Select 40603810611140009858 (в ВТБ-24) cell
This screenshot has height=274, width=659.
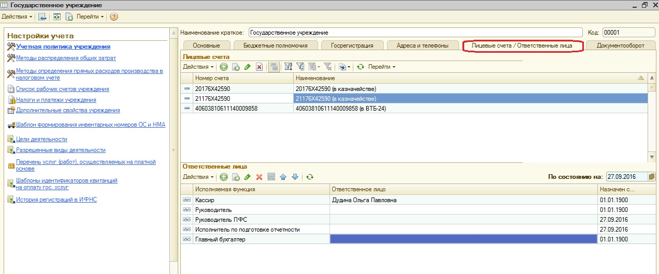coord(470,109)
